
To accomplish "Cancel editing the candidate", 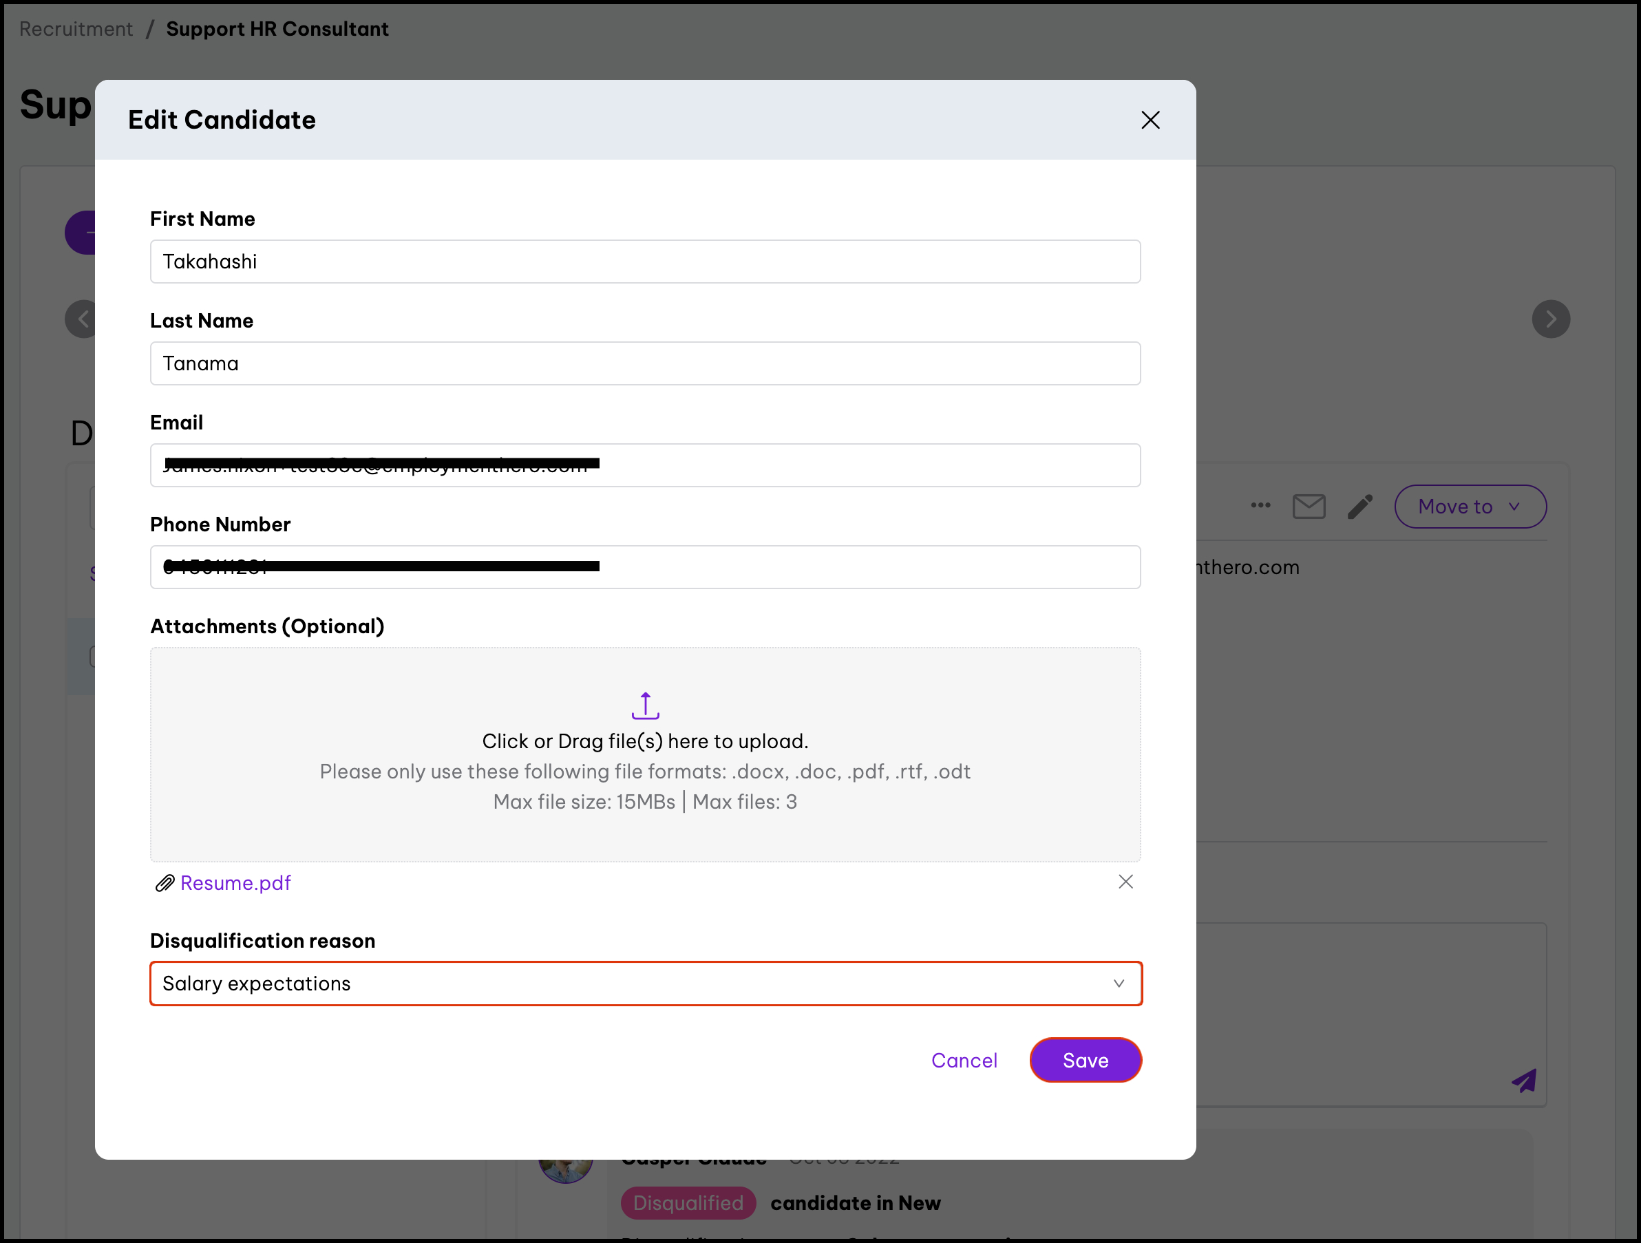I will pos(964,1061).
